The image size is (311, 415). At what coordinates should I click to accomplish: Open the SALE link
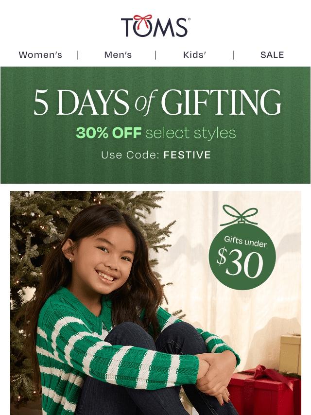(272, 55)
